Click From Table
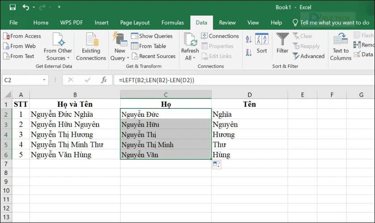The width and height of the screenshot is (375, 223). click(x=149, y=46)
